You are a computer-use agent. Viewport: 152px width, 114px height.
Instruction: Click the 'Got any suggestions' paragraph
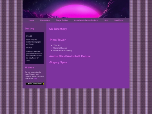pos(34,75)
